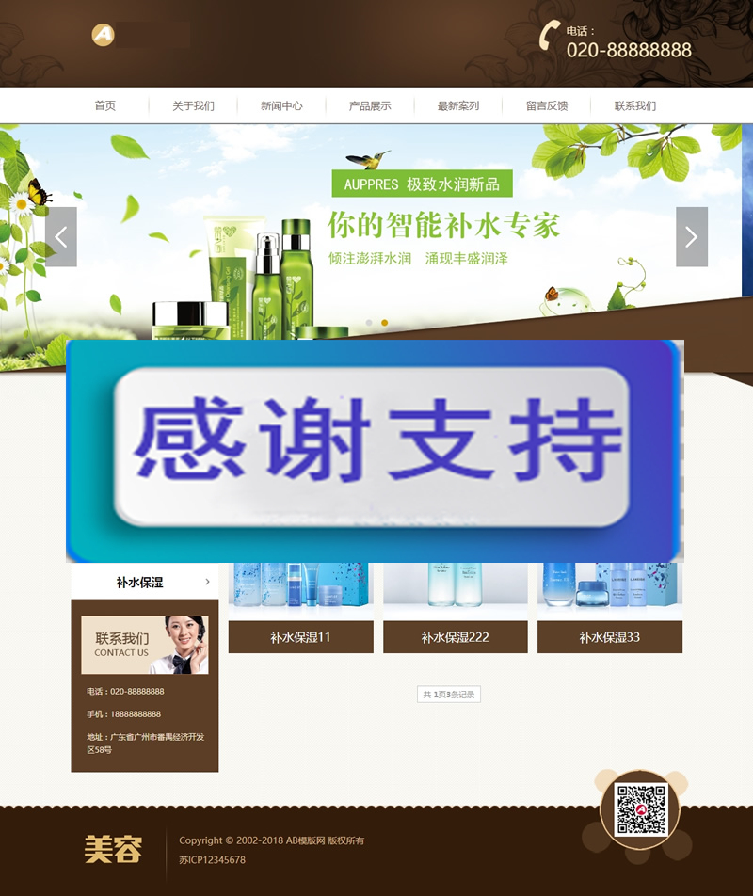Click the left carousel arrow

(61, 236)
